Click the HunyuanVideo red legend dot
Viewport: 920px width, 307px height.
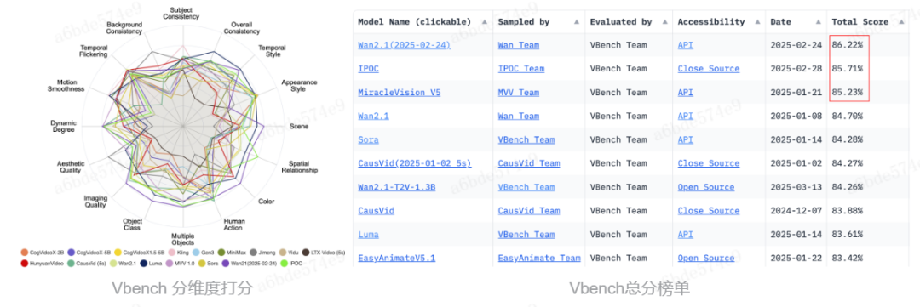[25, 263]
